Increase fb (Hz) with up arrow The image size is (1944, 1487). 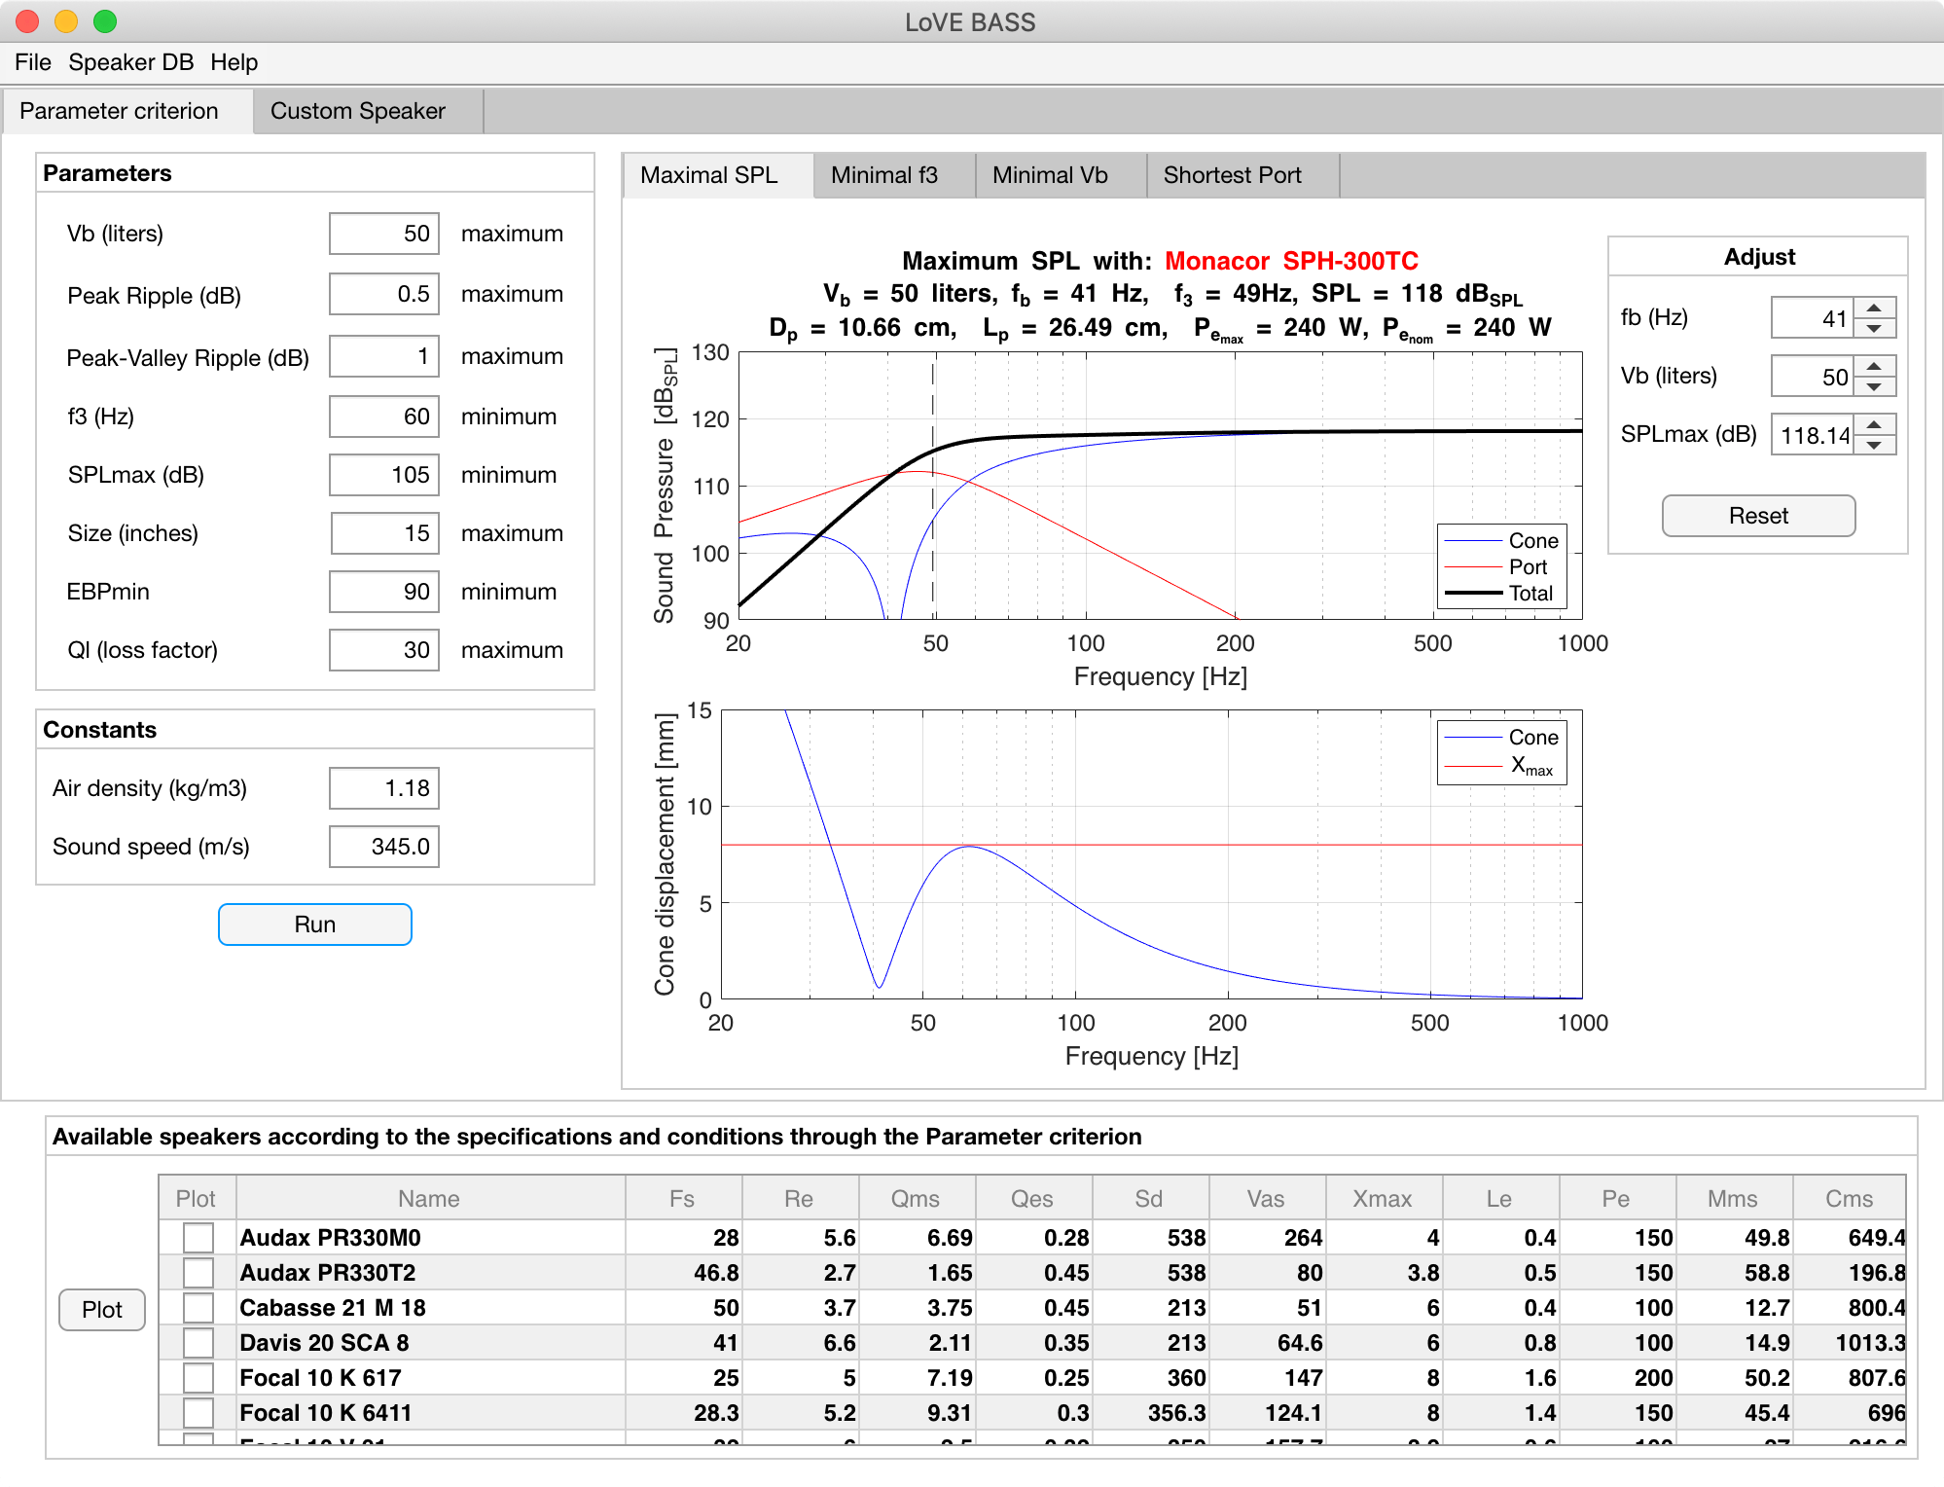point(1874,308)
